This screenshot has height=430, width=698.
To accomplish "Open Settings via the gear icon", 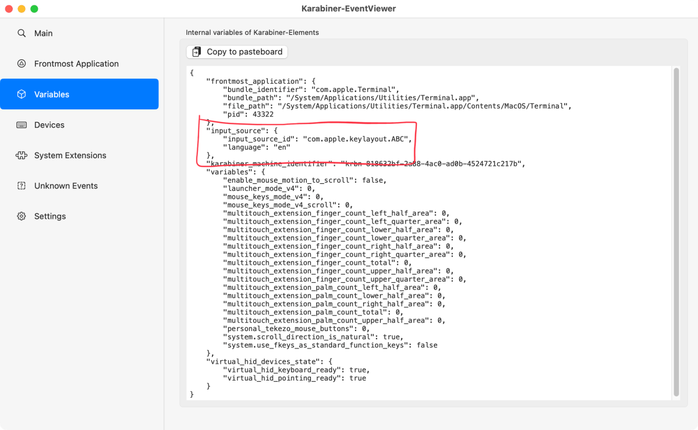I will tap(22, 216).
